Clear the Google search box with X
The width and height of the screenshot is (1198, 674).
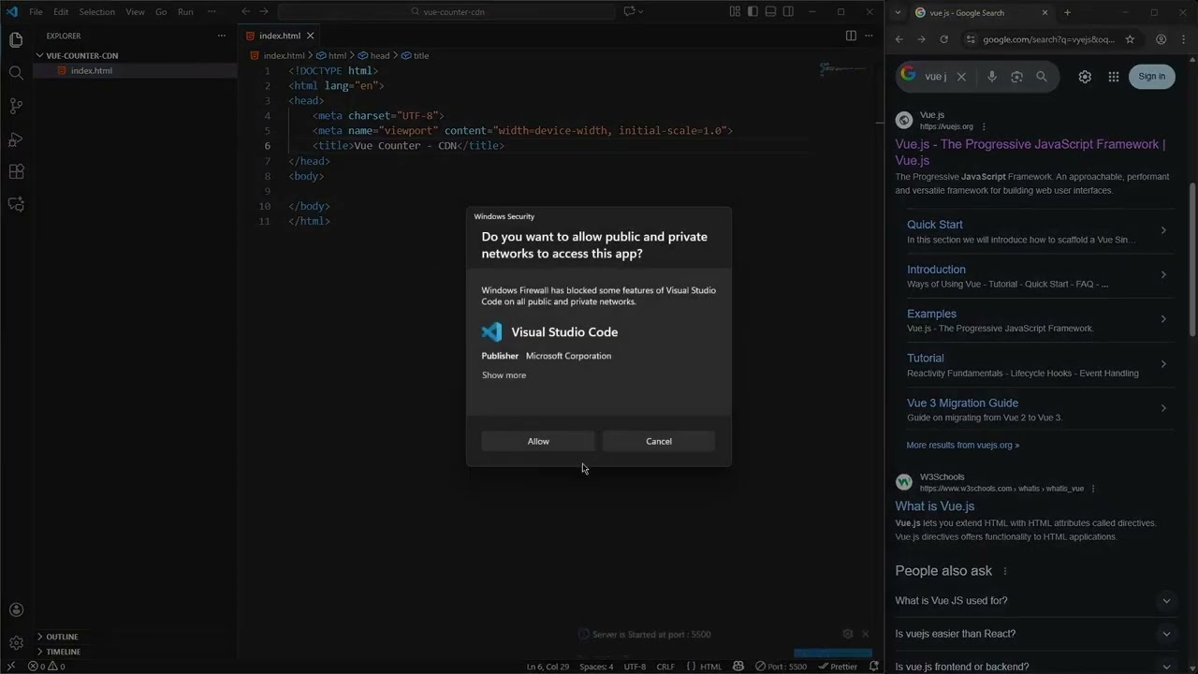[961, 77]
